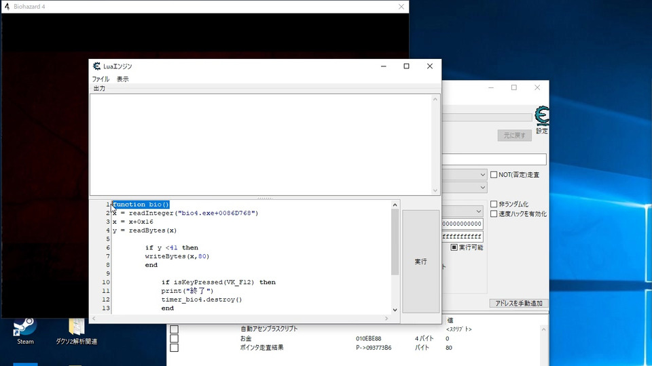Minimize the Lua engine window
The height and width of the screenshot is (366, 652).
click(383, 66)
